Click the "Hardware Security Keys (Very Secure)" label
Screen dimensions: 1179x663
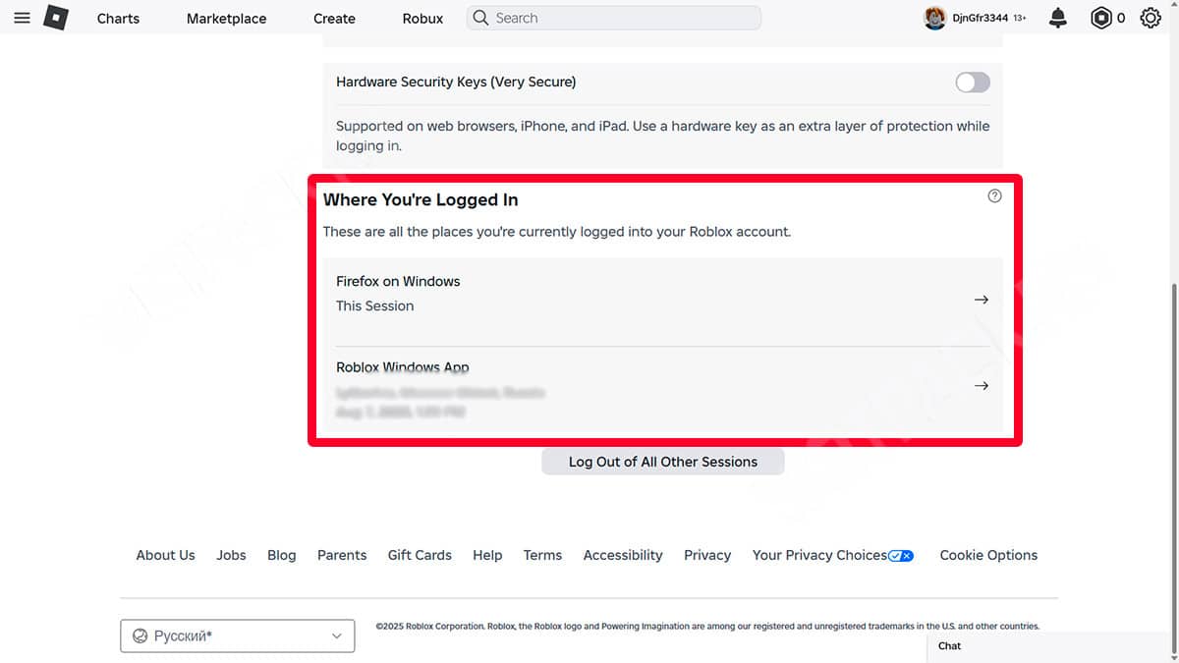click(x=456, y=83)
